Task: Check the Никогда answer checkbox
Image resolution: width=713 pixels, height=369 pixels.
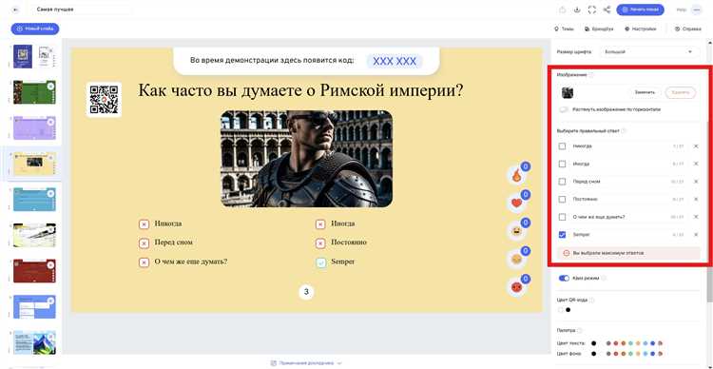Action: pyautogui.click(x=562, y=146)
